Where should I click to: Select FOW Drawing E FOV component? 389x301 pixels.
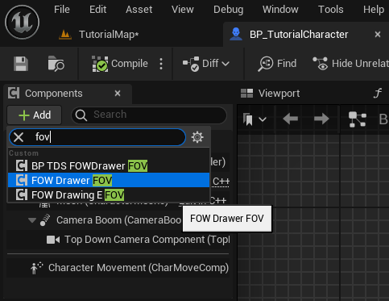pos(109,194)
